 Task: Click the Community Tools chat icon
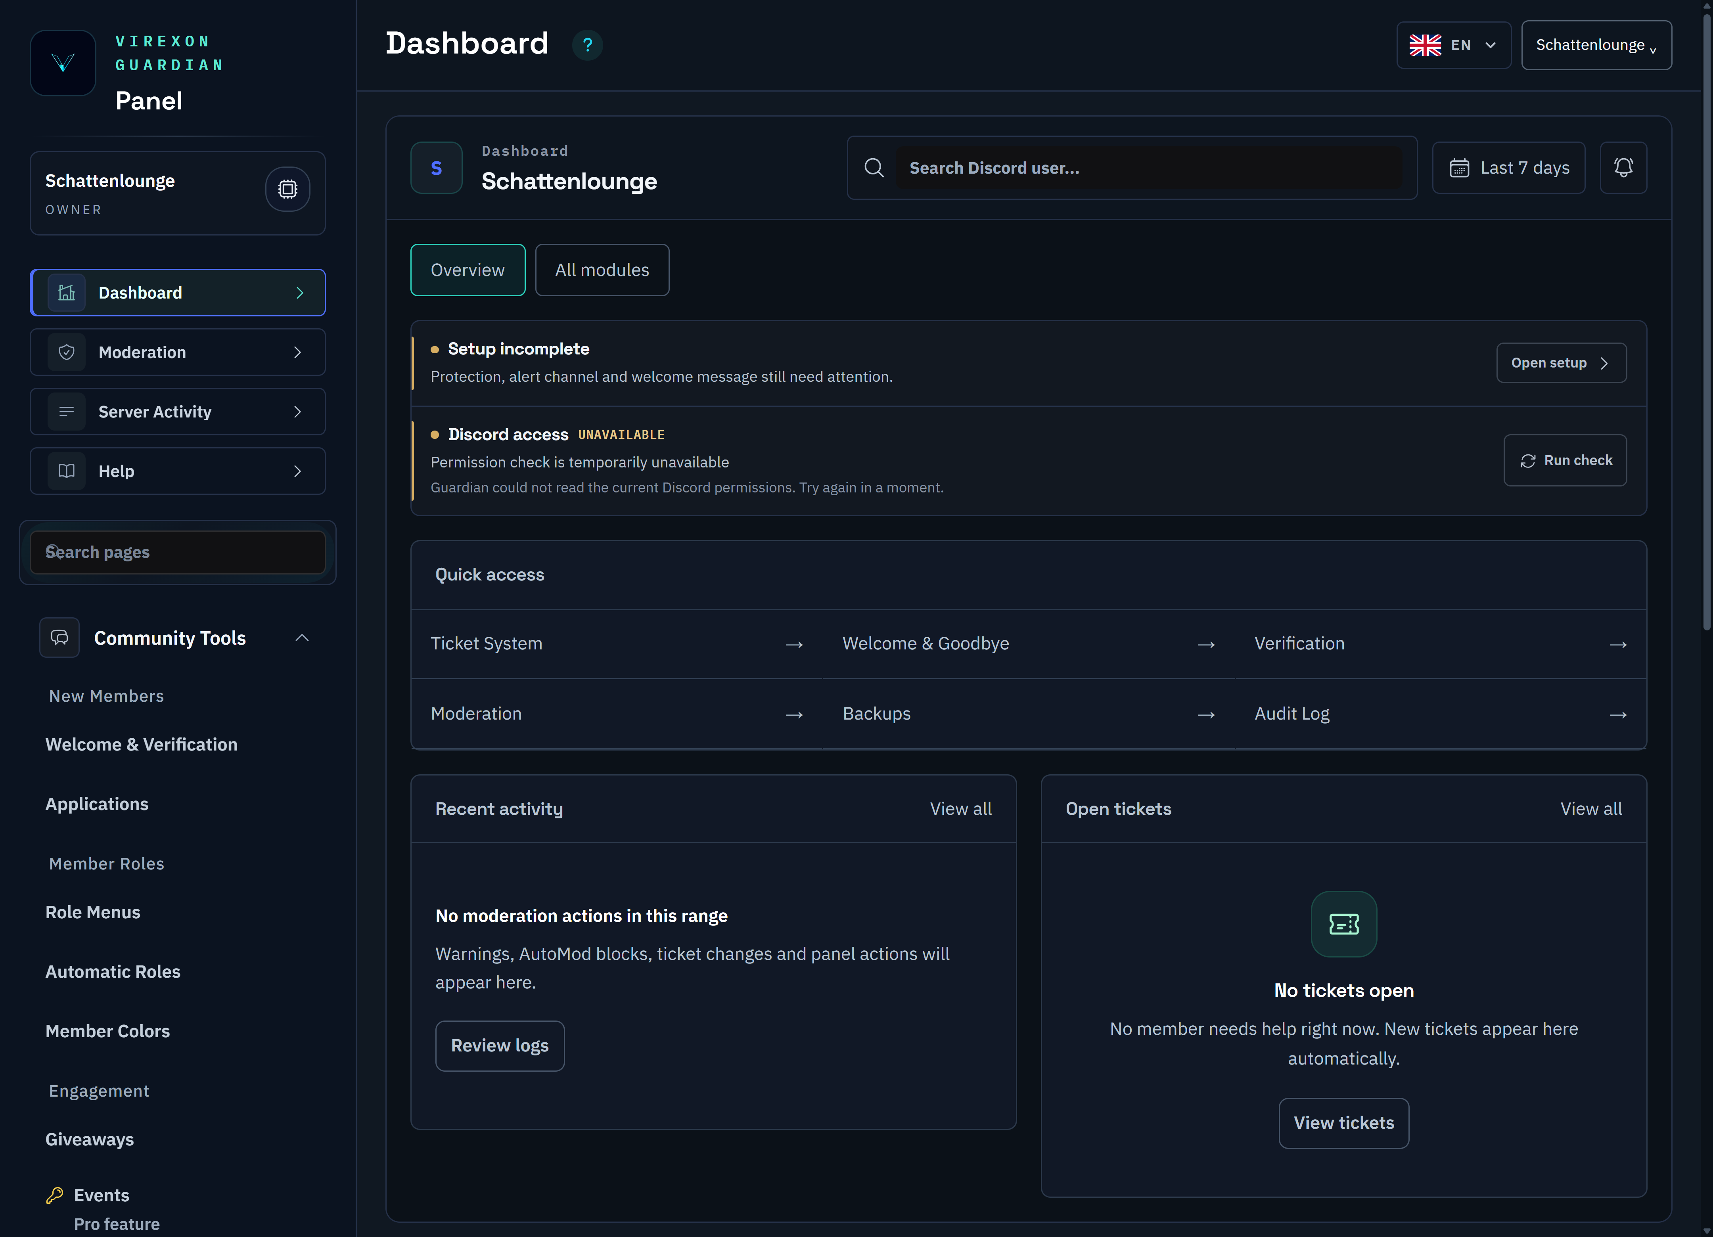click(59, 638)
